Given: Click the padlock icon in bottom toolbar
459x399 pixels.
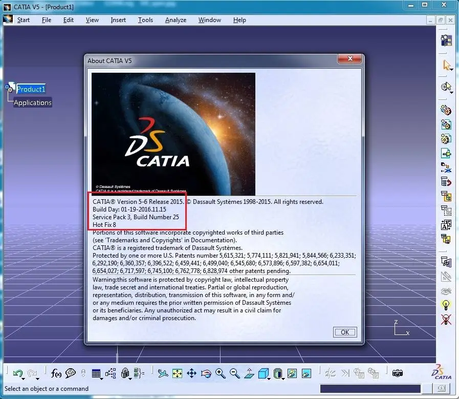Looking at the screenshot, I should pyautogui.click(x=125, y=373).
